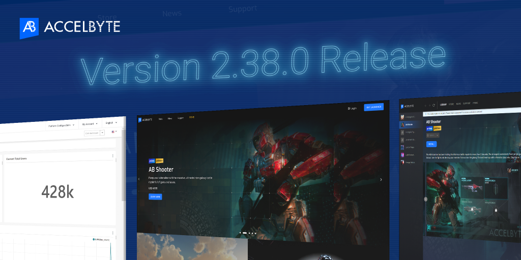Click yellow prime+ badge in launcher
This screenshot has width=521, height=260.
point(437,128)
